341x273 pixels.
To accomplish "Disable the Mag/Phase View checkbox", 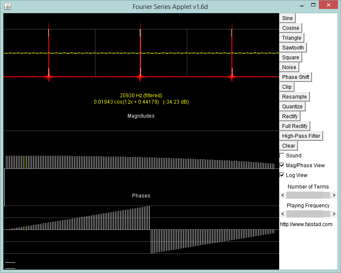I will coord(282,165).
